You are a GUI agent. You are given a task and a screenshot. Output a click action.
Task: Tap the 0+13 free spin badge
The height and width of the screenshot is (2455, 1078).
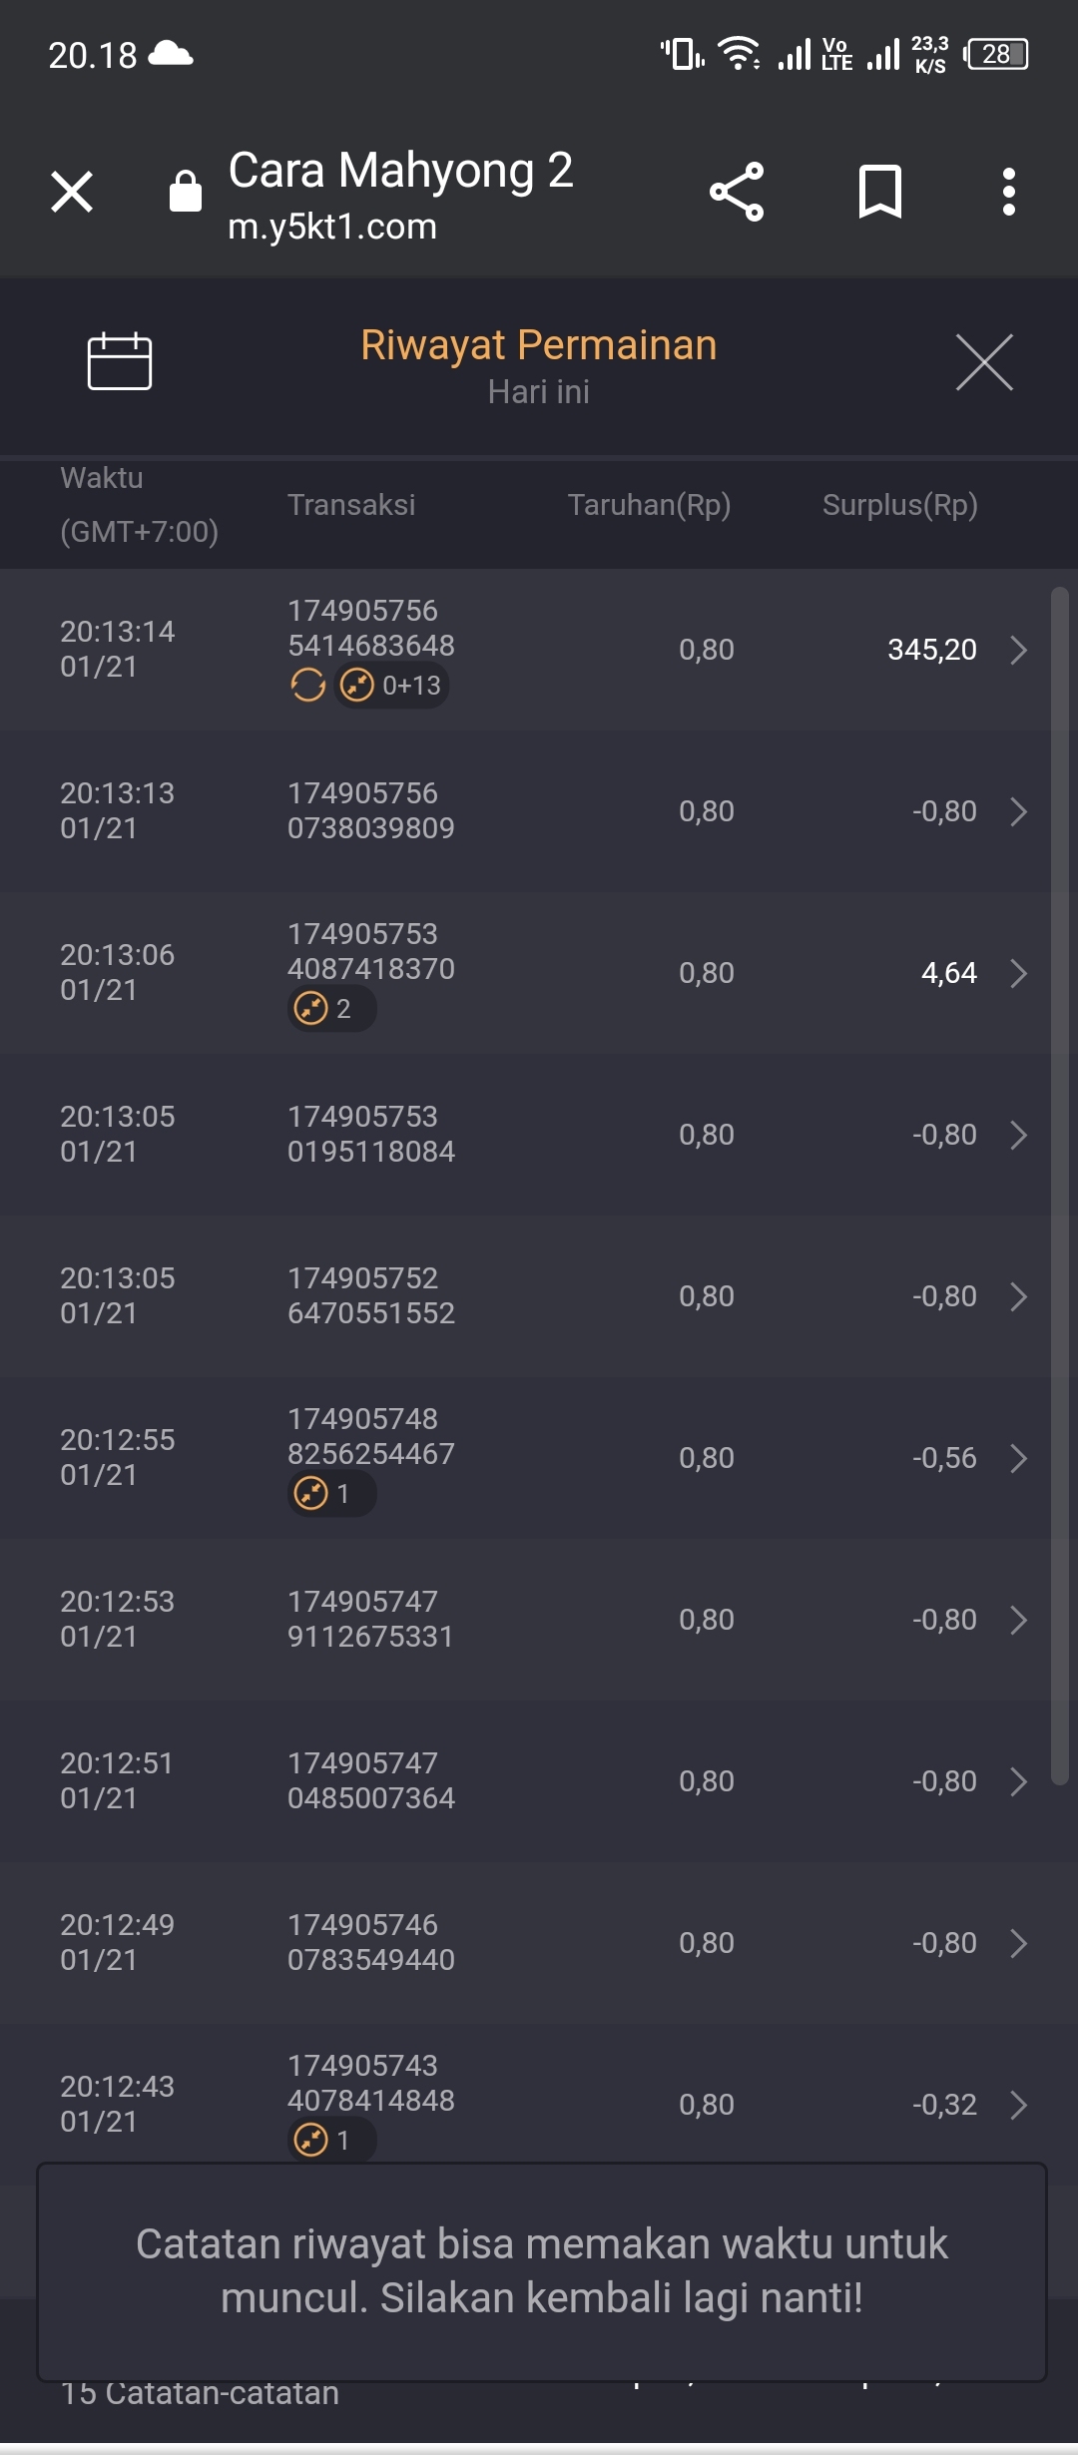click(391, 686)
